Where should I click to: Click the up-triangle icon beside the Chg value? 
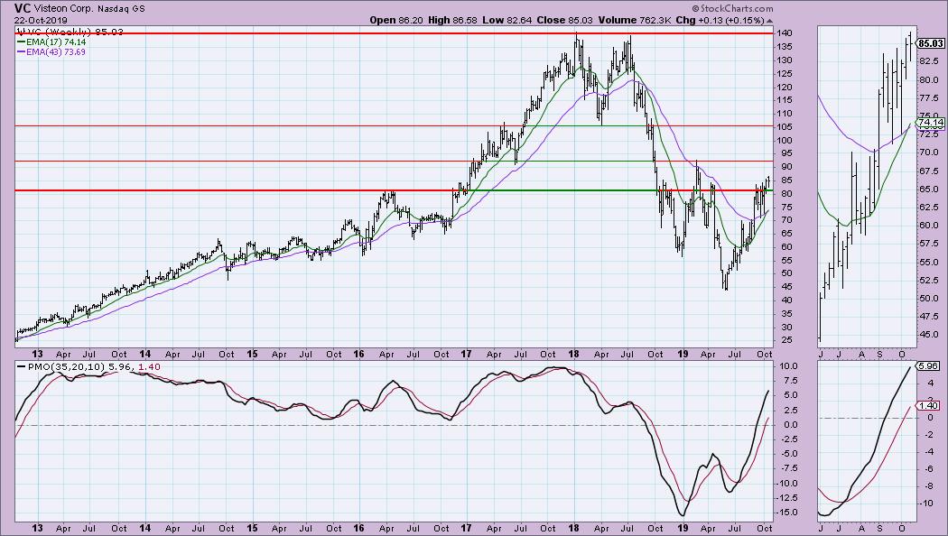769,21
